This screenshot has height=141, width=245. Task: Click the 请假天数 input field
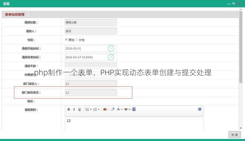click(91, 66)
